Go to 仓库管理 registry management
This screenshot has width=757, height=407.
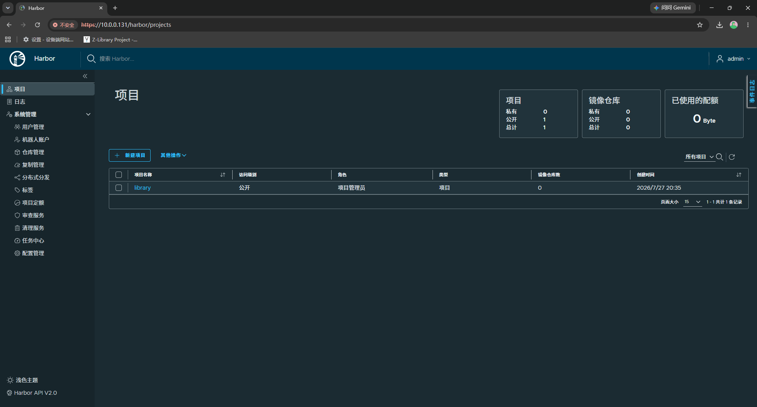click(x=33, y=152)
